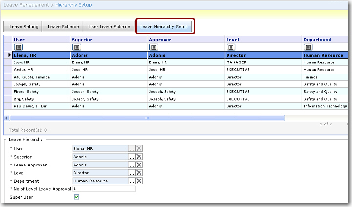The height and width of the screenshot is (207, 352).
Task: Toggle the Super User checkbox
Action: click(x=76, y=197)
